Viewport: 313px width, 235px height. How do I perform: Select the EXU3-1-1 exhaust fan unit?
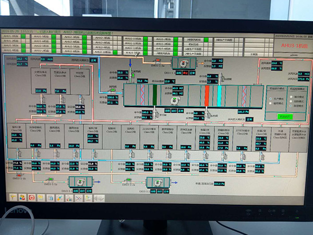click(81, 182)
